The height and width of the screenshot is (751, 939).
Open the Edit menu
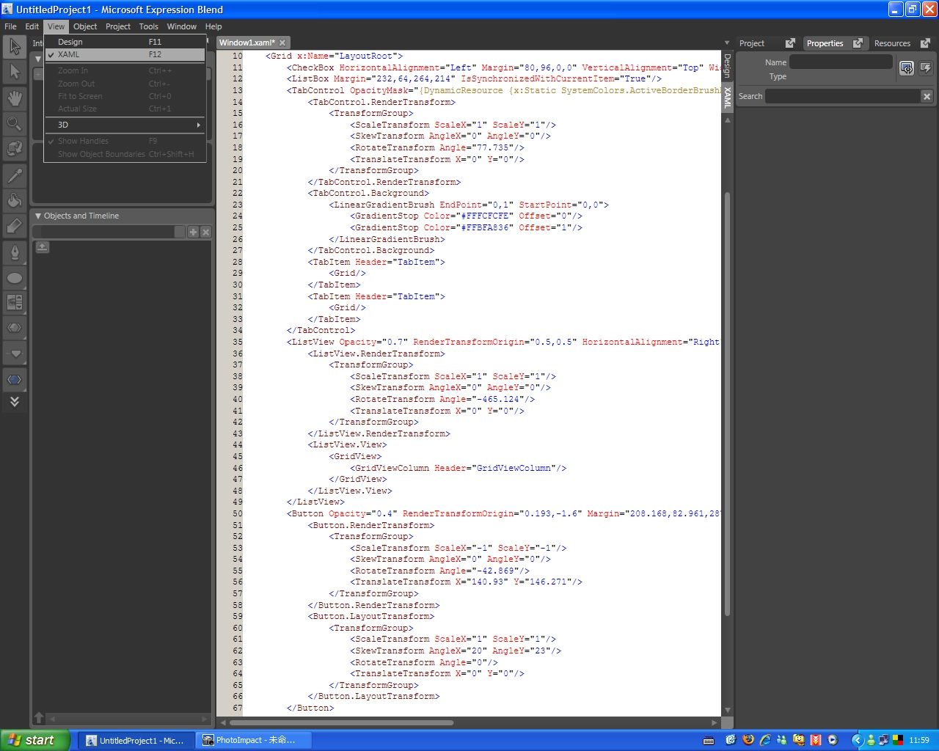(x=32, y=26)
